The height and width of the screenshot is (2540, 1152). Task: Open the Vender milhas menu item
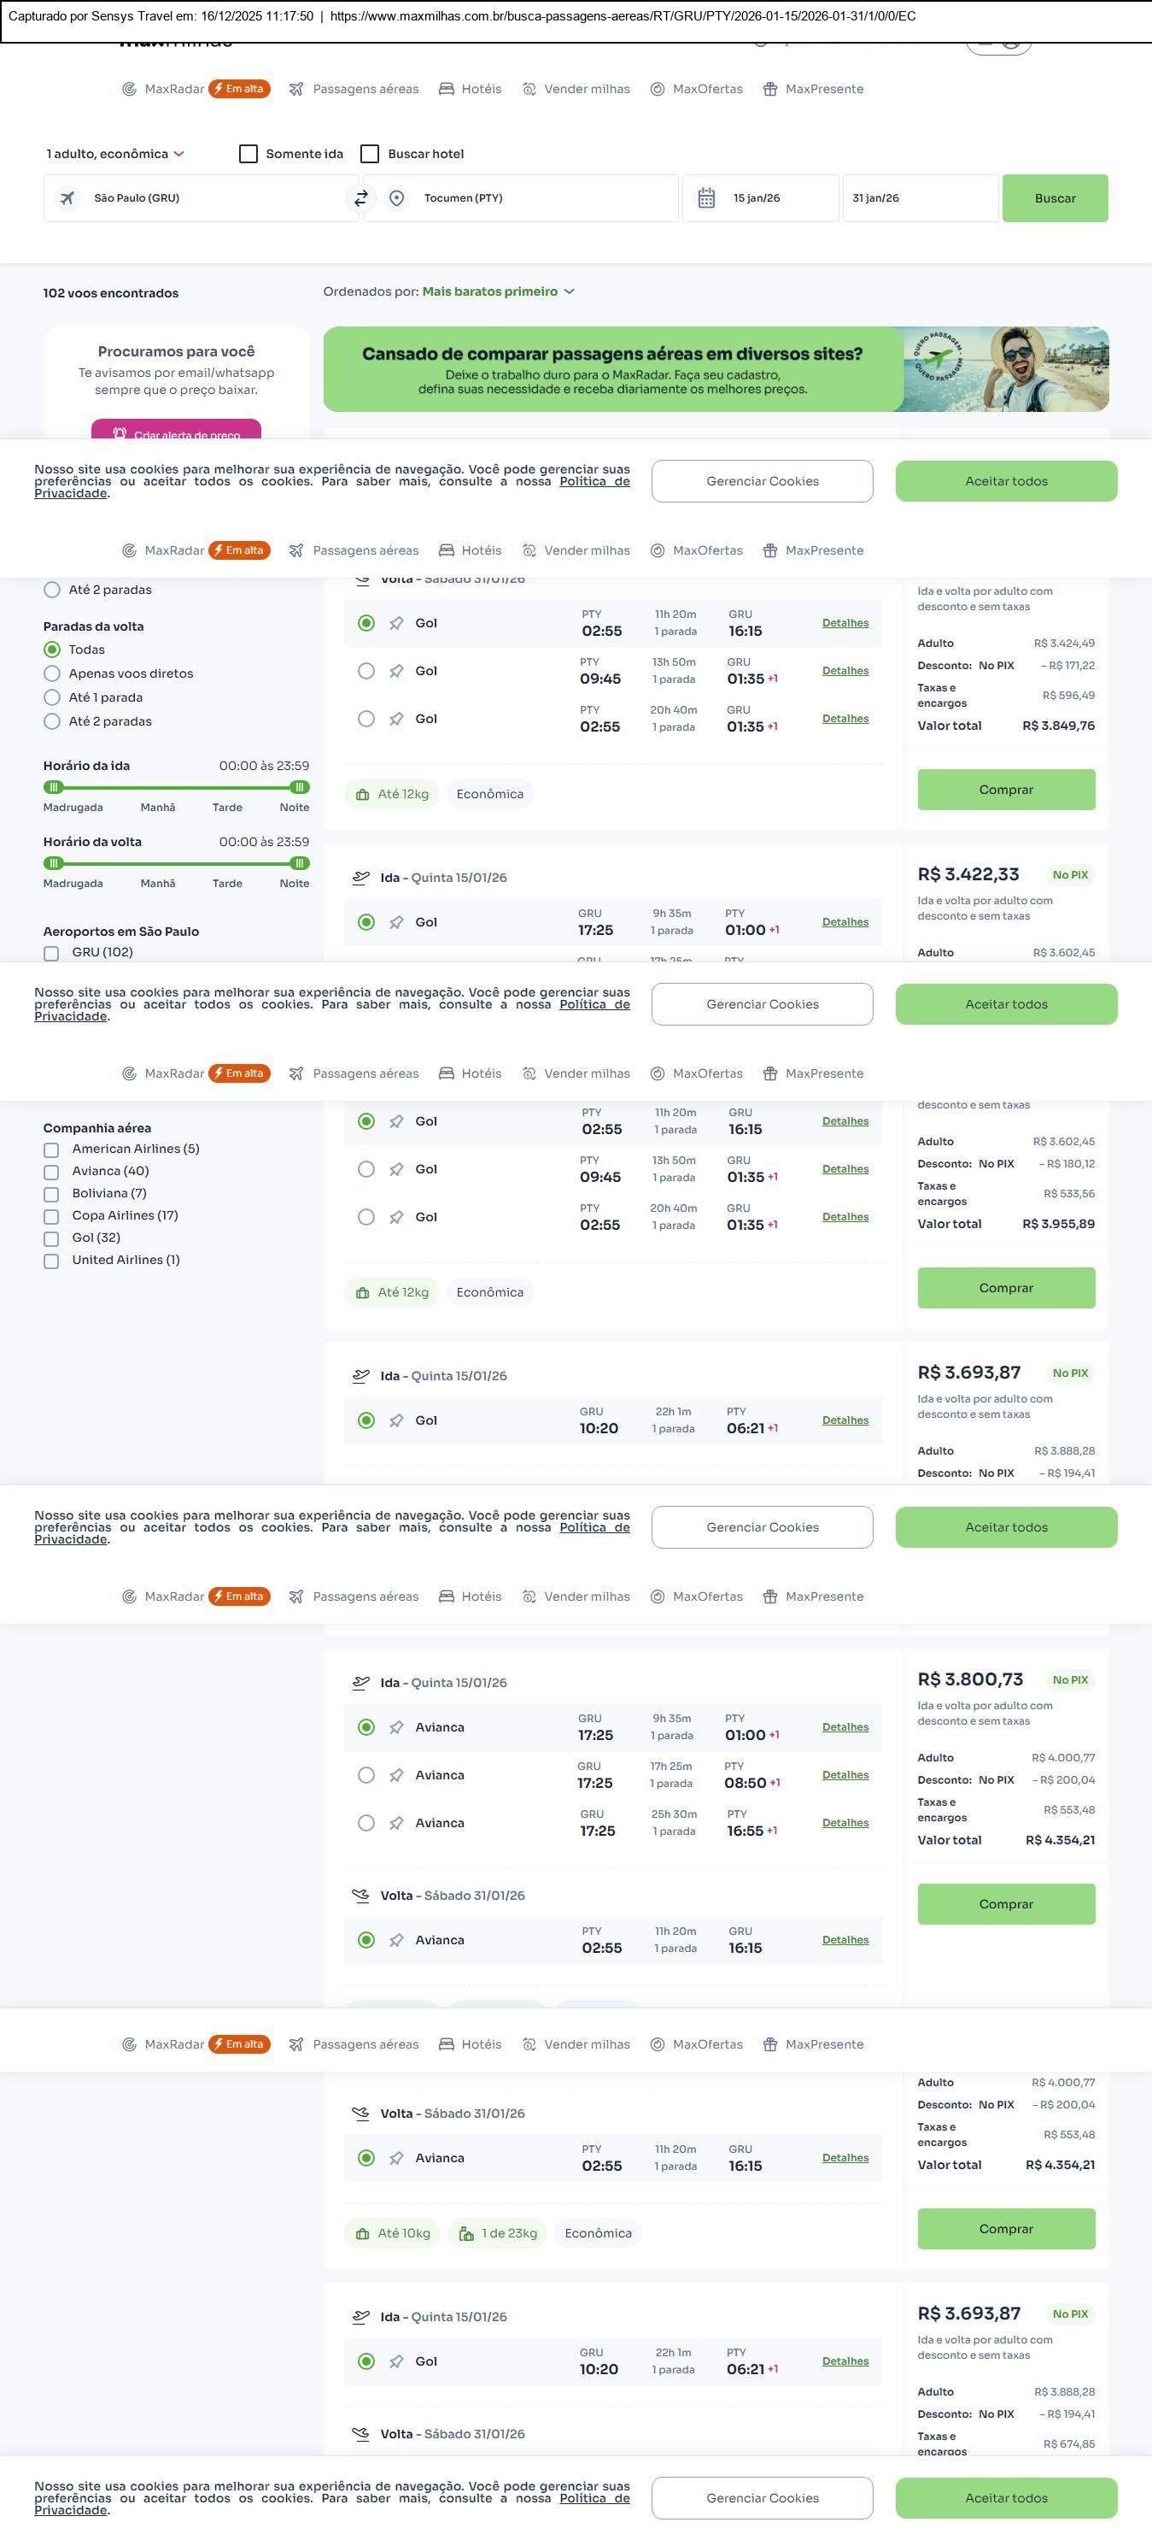point(576,89)
